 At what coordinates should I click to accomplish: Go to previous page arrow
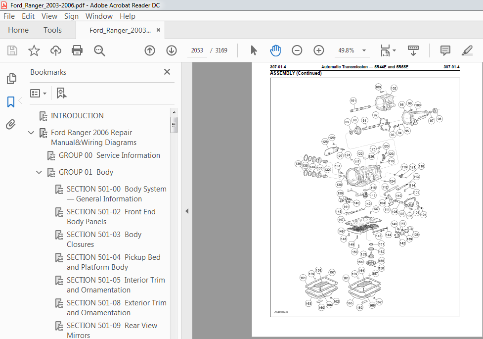point(150,50)
